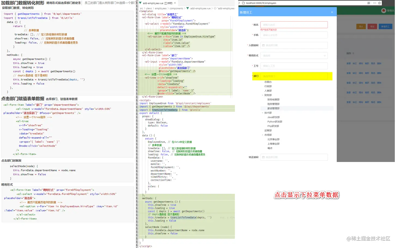Viewport: 397px width, 248px height.
Task: Click the views breadcrumb segment
Action: coord(149,8)
